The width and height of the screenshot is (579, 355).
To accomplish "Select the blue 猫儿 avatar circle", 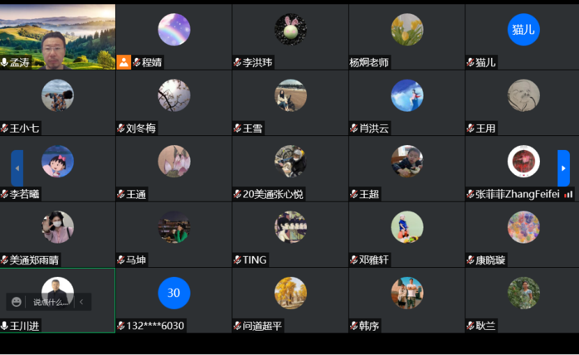I will (524, 29).
